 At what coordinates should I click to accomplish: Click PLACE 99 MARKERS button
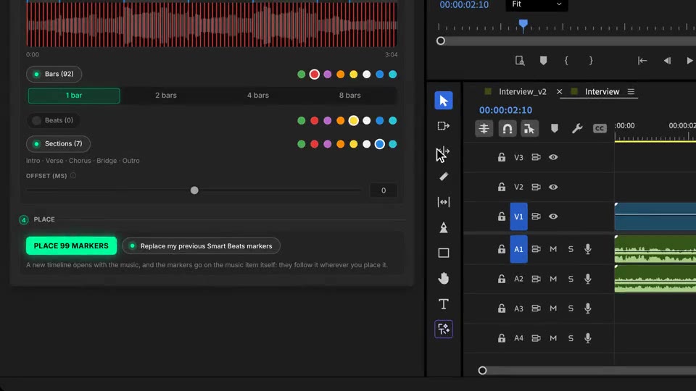(71, 246)
